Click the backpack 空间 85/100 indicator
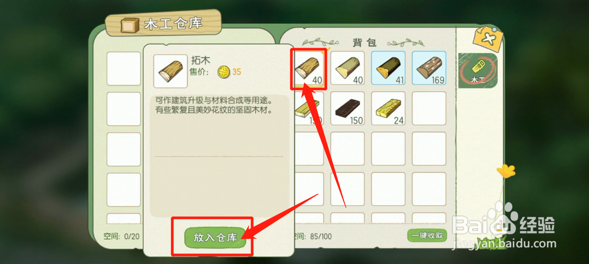 pyautogui.click(x=311, y=236)
